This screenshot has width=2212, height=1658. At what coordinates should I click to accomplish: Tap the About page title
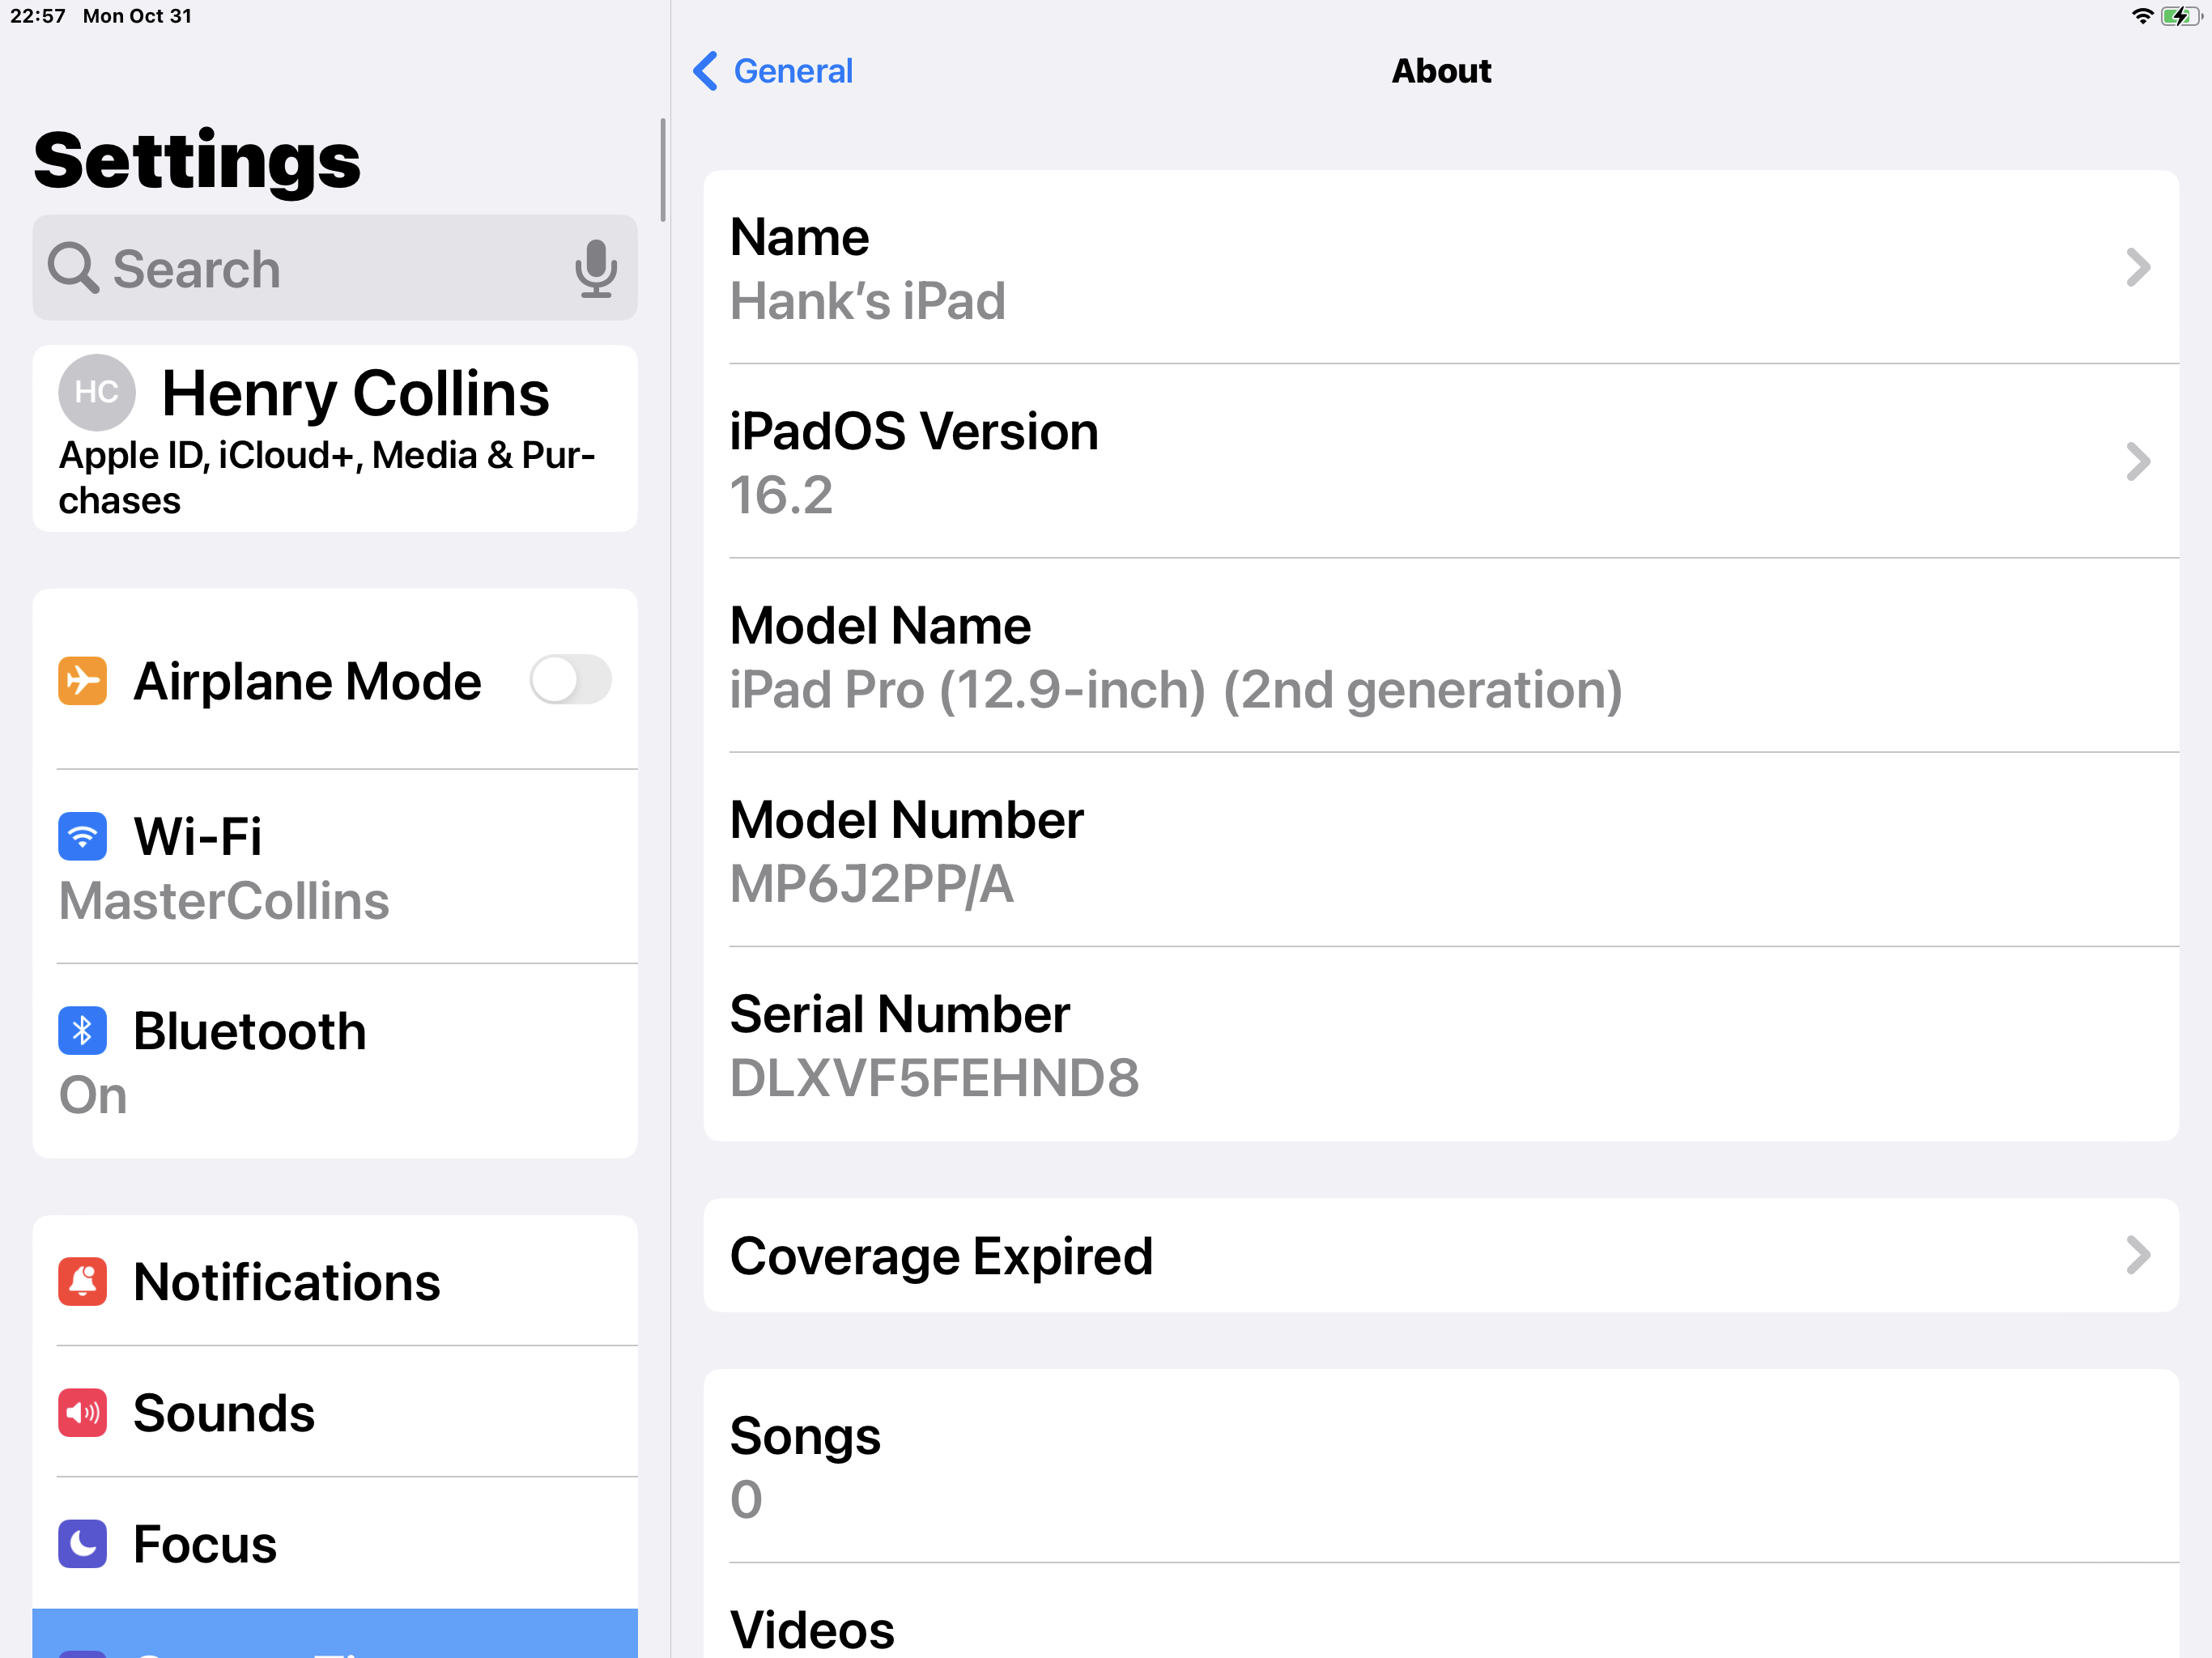(x=1441, y=71)
